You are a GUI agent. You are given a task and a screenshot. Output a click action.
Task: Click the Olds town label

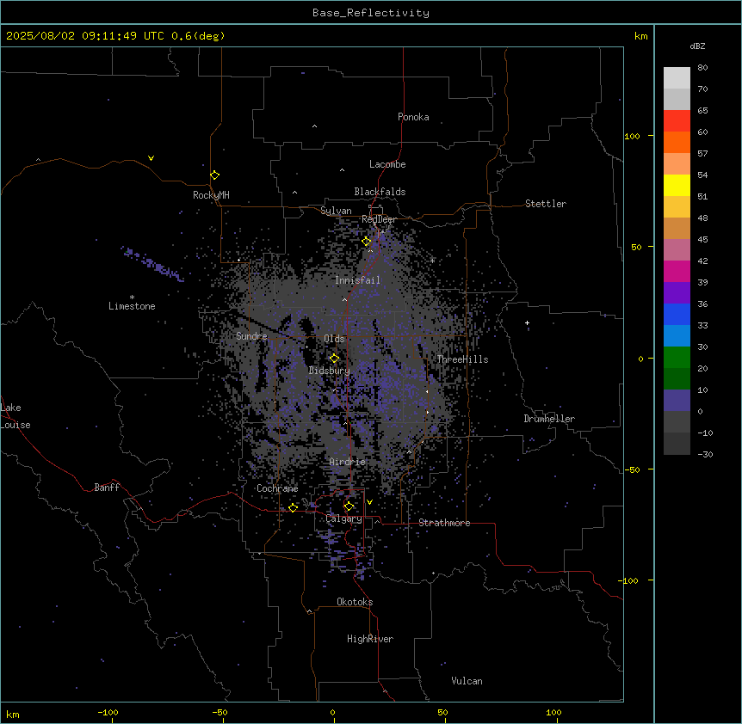(334, 339)
